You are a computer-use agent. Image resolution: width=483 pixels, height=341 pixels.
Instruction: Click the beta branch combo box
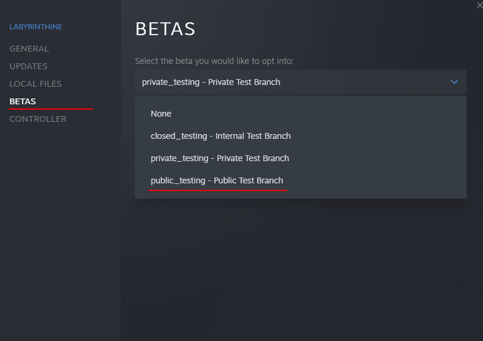tap(300, 82)
